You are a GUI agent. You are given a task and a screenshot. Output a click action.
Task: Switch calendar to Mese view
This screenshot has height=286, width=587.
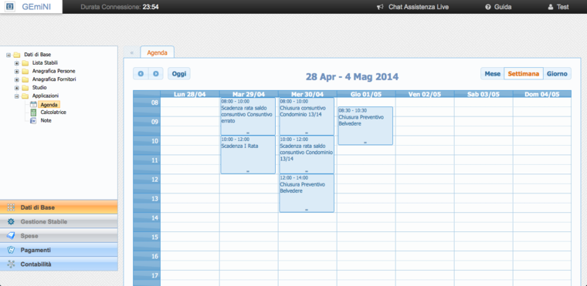click(492, 74)
